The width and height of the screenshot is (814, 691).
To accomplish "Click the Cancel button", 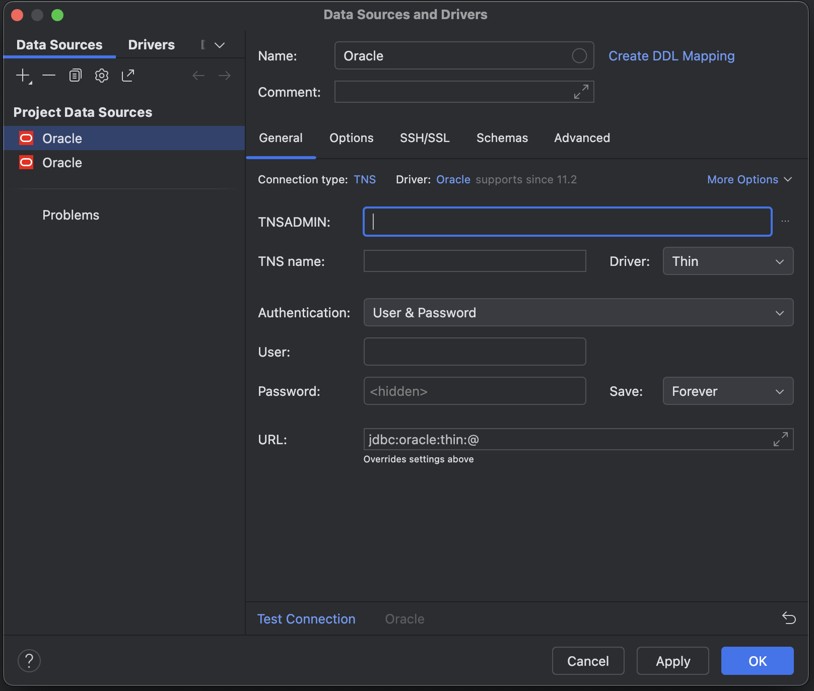I will click(x=588, y=661).
